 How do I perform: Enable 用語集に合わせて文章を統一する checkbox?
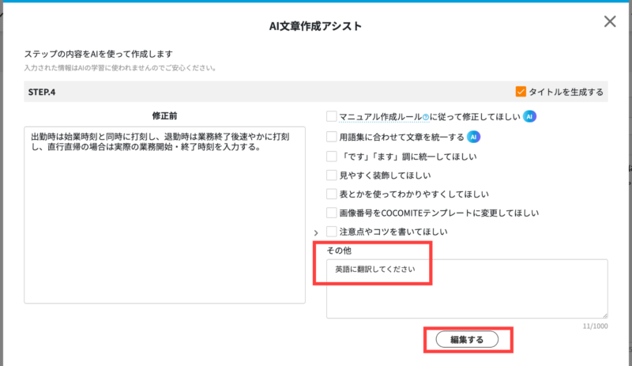pos(331,137)
